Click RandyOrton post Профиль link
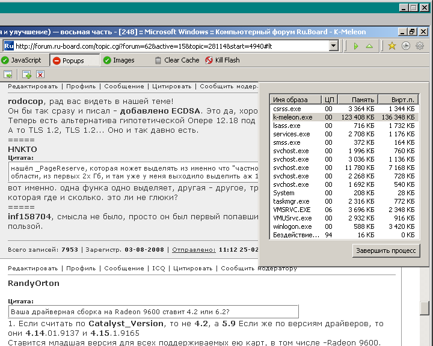433x346 pixels. coord(81,268)
